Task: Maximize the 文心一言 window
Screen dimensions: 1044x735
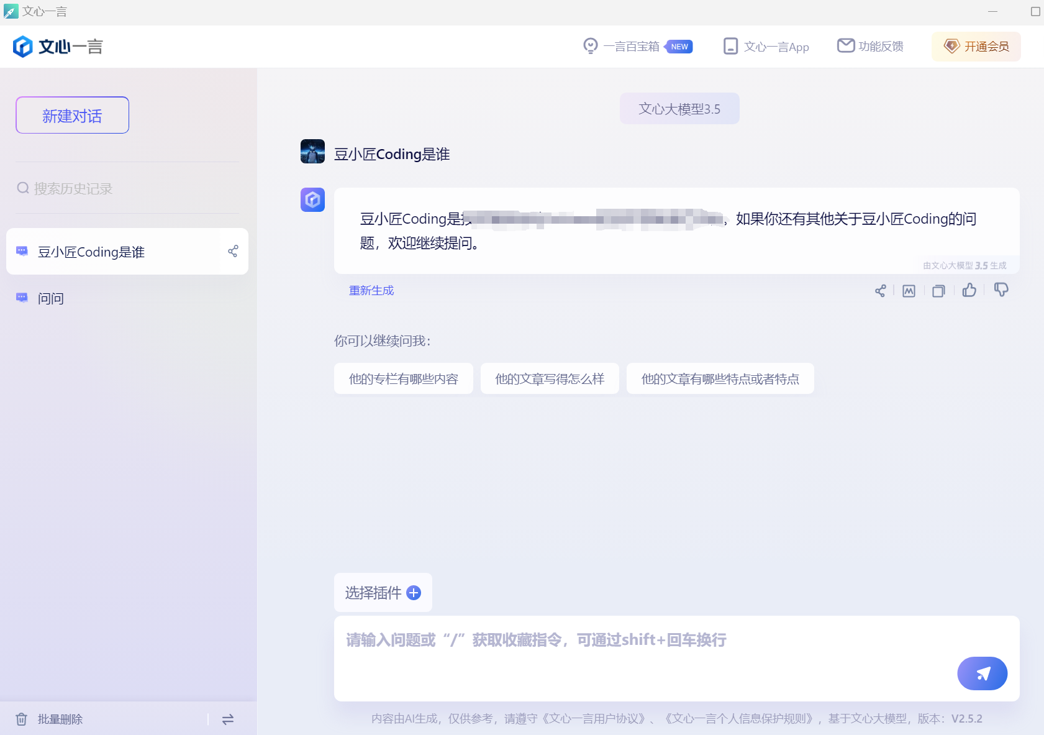Action: [1035, 11]
